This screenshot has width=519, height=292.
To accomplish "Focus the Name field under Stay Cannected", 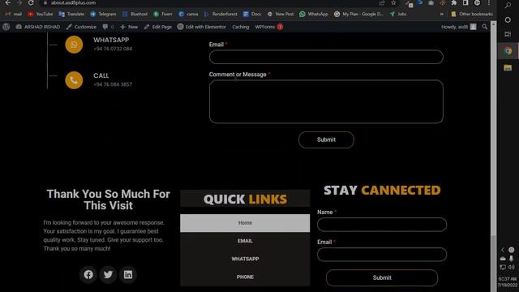I will point(382,225).
